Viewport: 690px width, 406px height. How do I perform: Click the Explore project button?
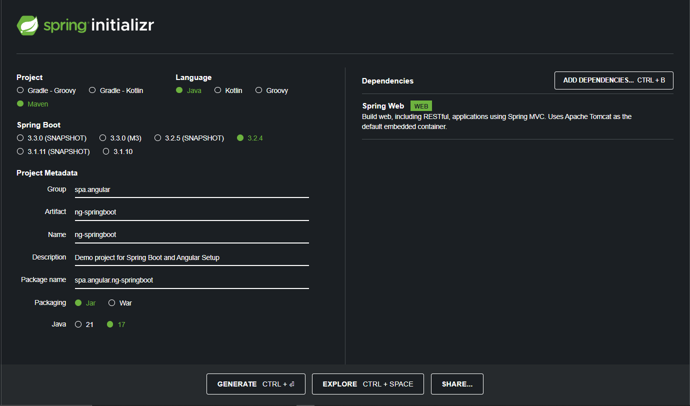[x=367, y=384]
